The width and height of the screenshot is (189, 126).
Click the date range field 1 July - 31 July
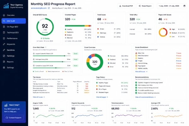[172, 6]
